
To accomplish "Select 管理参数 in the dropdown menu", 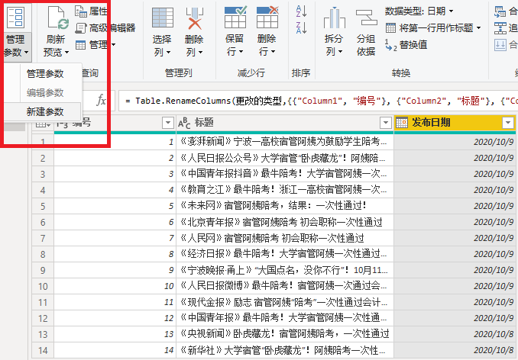I will click(x=45, y=74).
